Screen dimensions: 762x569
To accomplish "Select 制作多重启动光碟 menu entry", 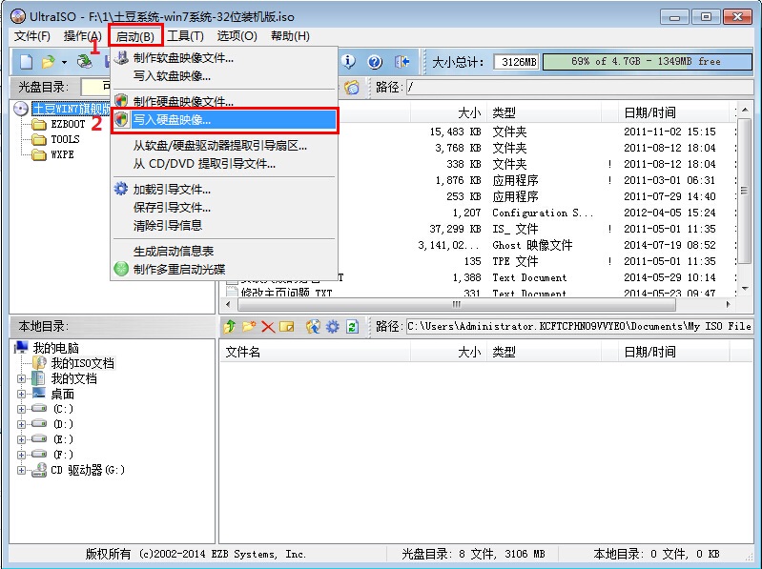I will (x=224, y=269).
